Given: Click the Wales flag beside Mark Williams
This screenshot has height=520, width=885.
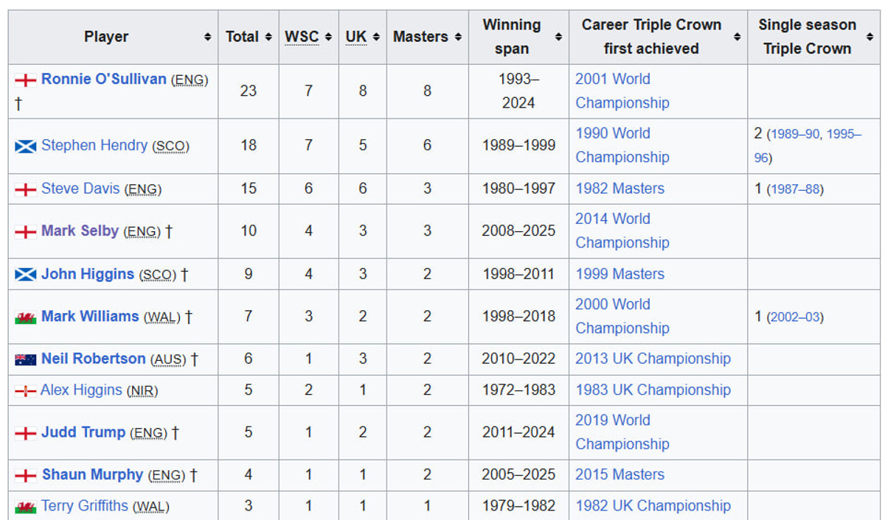Looking at the screenshot, I should click(x=26, y=317).
